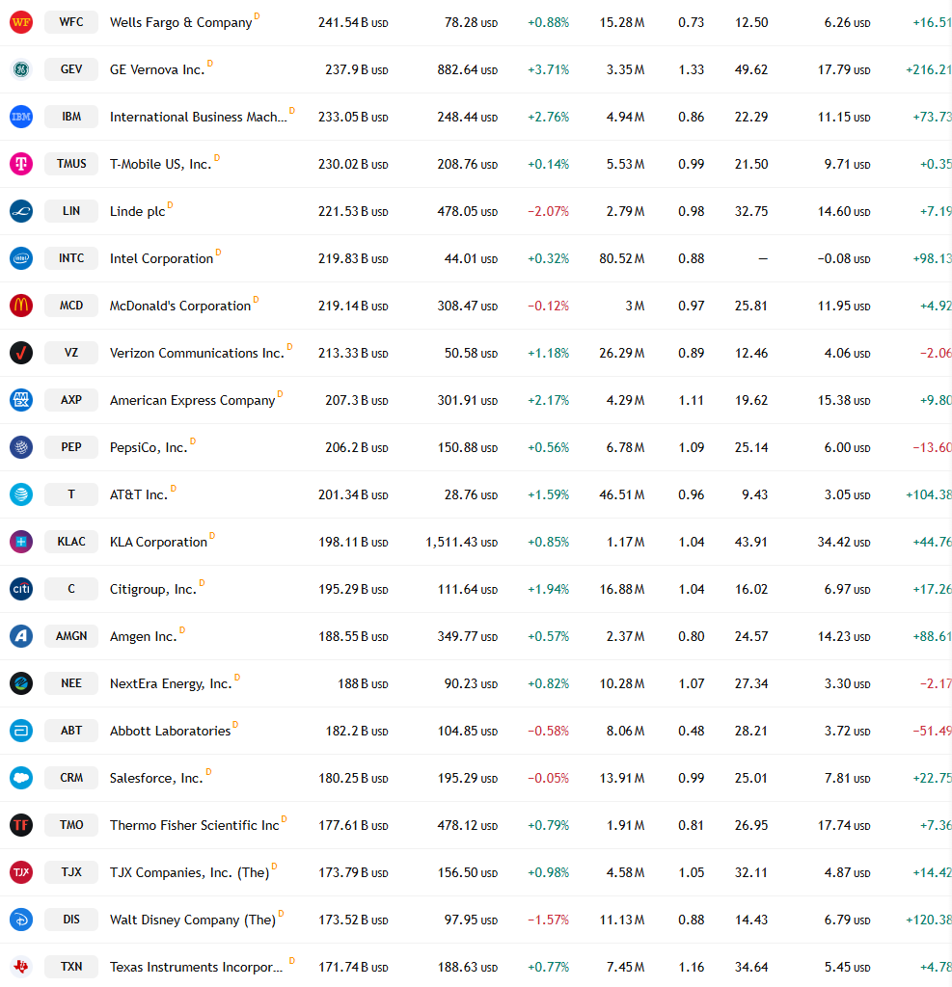Click Amgen price 349.77 USD

[468, 636]
